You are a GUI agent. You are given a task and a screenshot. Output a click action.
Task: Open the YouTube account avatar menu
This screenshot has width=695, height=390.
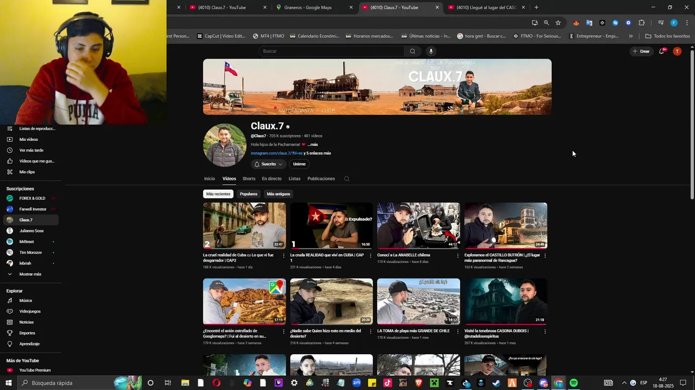click(x=677, y=51)
